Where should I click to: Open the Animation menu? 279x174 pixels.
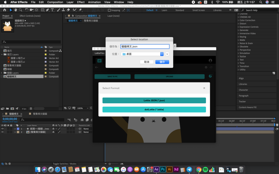(x=94, y=2)
